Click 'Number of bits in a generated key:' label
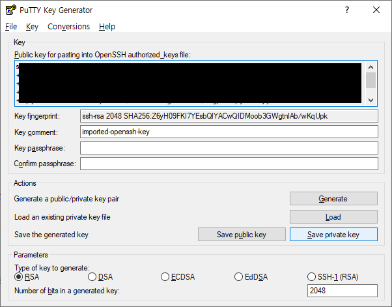The width and height of the screenshot is (392, 307). (x=67, y=291)
